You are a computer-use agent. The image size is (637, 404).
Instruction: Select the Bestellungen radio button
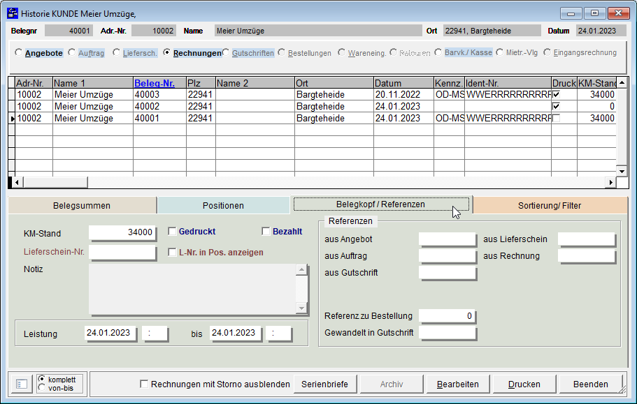[x=281, y=52]
